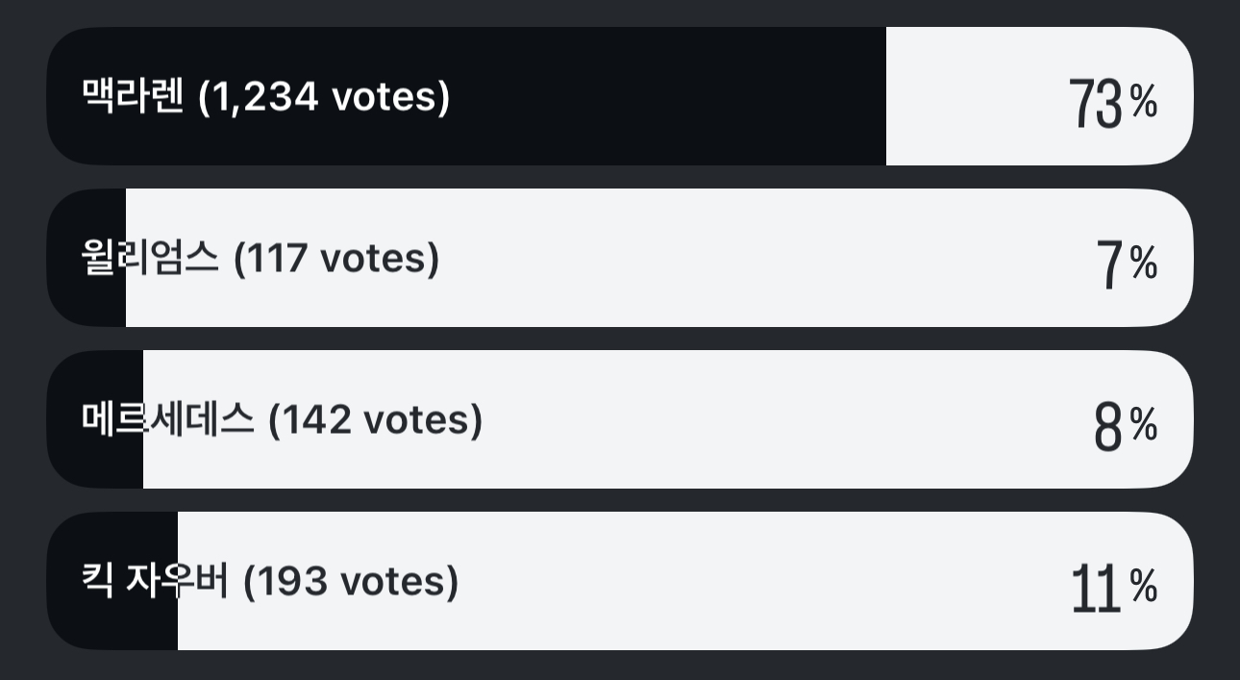
Task: Click the 11% result percentage
Action: coord(1113,588)
